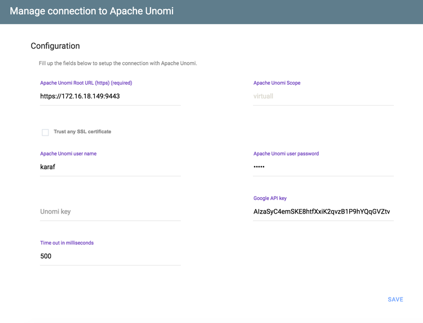Click the 'Google API key' label

270,198
